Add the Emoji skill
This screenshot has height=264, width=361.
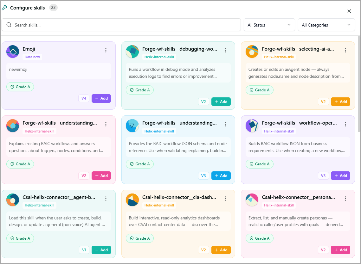(101, 98)
